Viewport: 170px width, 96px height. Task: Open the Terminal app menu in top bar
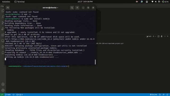point(19,2)
